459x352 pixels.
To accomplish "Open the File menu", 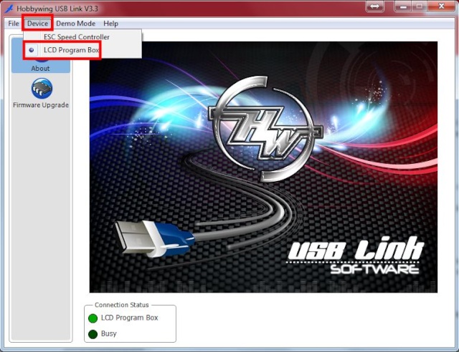I will [14, 24].
